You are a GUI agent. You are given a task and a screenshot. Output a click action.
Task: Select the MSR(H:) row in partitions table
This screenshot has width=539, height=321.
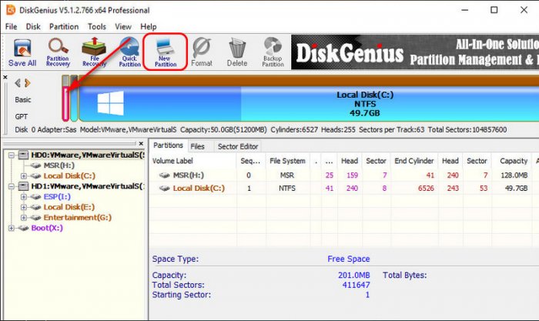344,176
